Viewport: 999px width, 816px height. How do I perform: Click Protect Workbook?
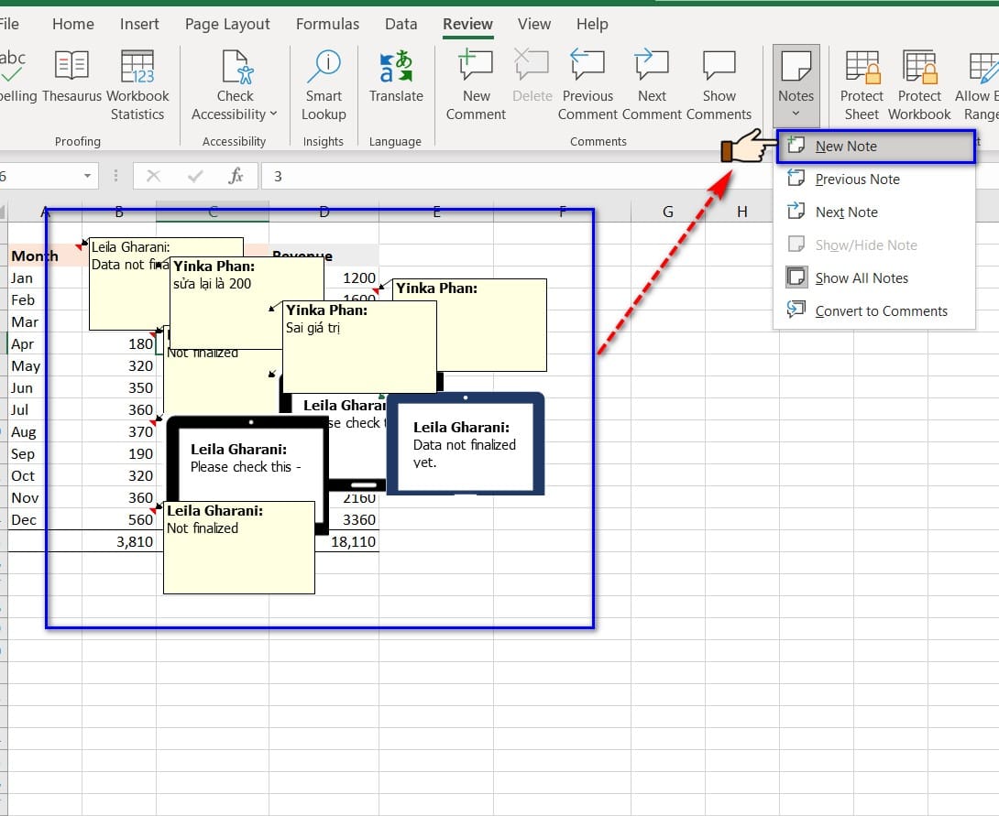tap(919, 85)
